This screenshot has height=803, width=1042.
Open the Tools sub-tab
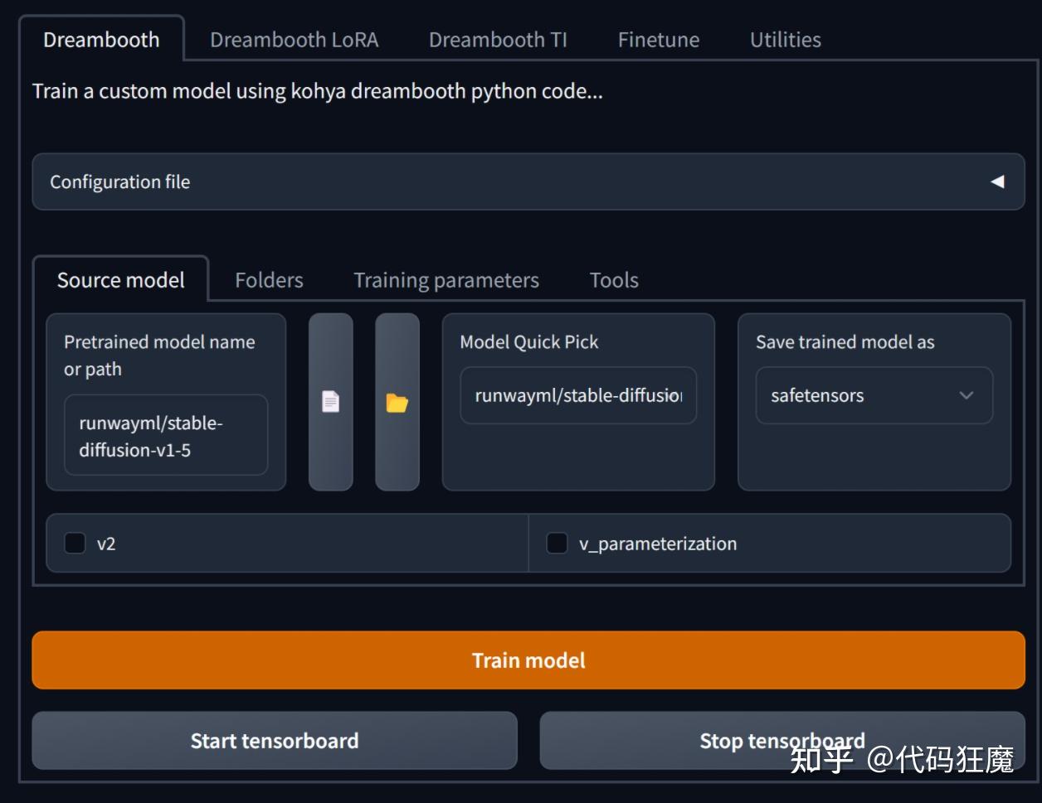click(614, 280)
